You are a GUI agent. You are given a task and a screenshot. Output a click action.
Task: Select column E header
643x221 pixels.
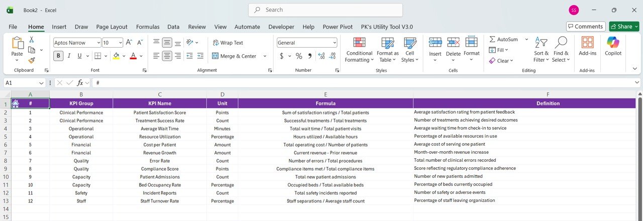coord(326,94)
